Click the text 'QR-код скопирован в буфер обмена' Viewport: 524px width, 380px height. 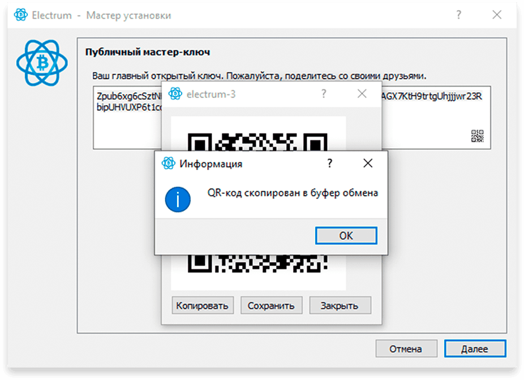(x=293, y=193)
